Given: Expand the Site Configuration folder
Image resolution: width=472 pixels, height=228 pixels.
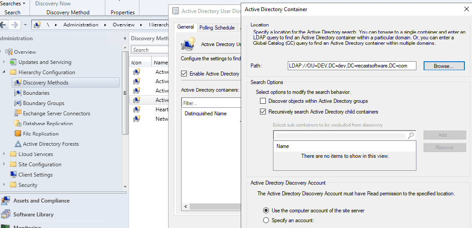Looking at the screenshot, I should [x=4, y=165].
